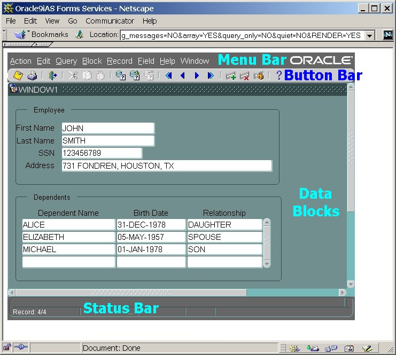
Task: Click the Netscape Bookmarks icon
Action: (x=20, y=34)
